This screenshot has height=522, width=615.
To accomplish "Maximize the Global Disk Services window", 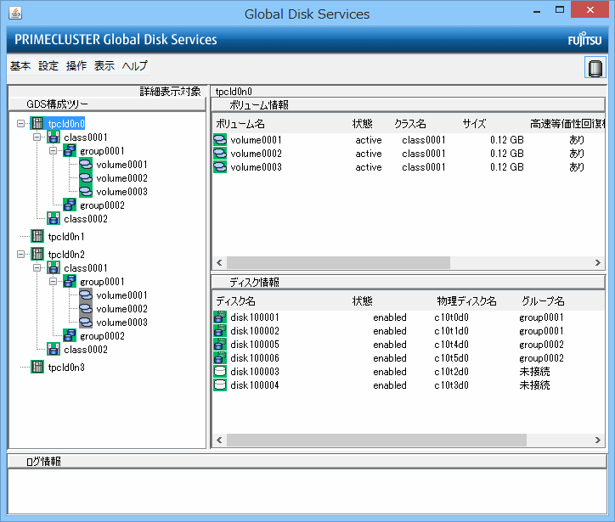I will 560,10.
